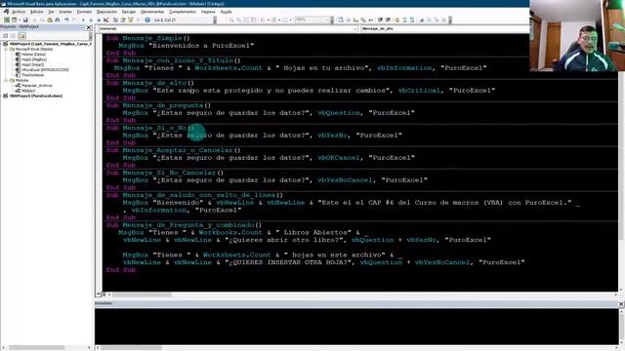Click the Paste toolbar icon
This screenshot has height=351, width=625.
(x=50, y=19)
